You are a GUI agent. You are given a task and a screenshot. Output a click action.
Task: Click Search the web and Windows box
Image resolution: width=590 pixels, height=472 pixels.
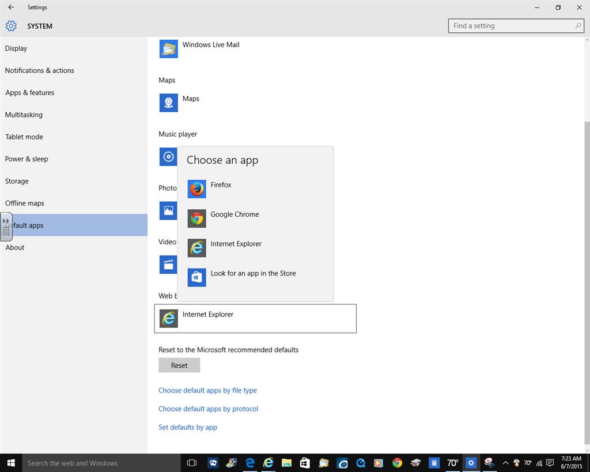101,463
